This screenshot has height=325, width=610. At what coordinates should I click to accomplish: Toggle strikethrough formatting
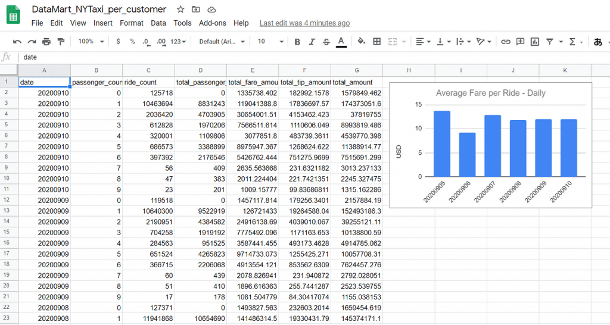[x=326, y=42]
